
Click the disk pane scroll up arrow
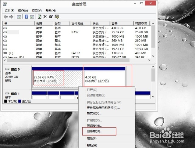click(x=153, y=67)
